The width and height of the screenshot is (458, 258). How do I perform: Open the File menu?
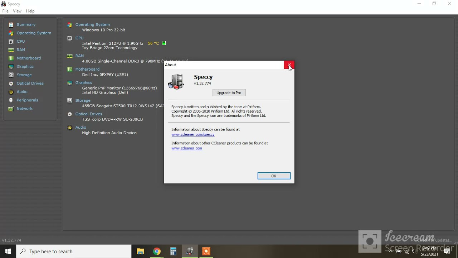pos(5,11)
